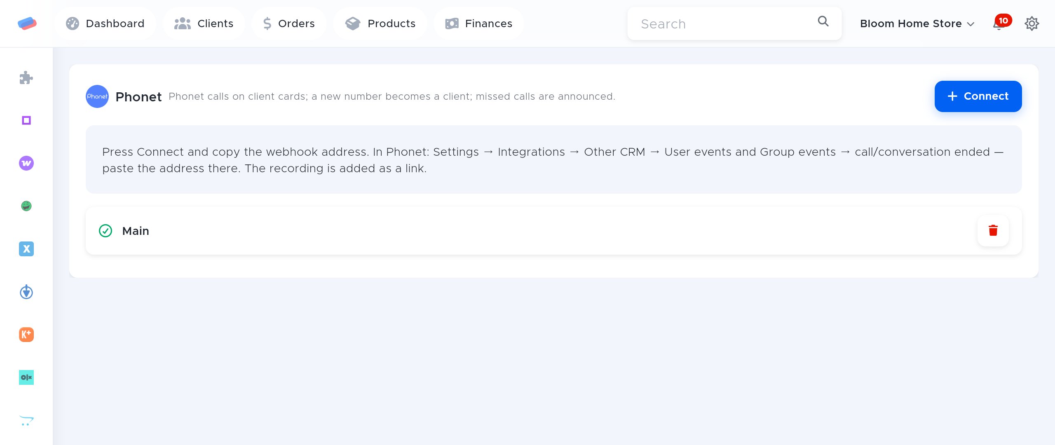Click the green check status beside Main
This screenshot has width=1055, height=445.
(x=105, y=231)
